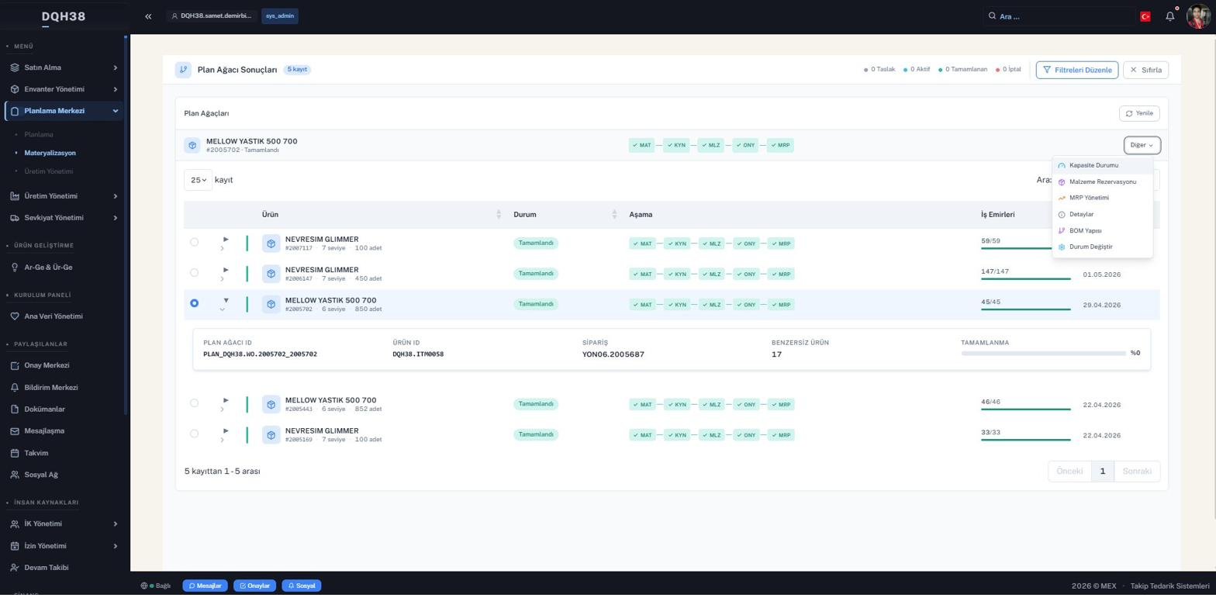1216x608 pixels.
Task: Open the notifications bell icon
Action: [x=1169, y=16]
